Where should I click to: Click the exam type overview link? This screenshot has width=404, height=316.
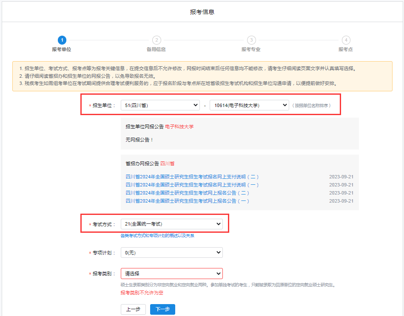click(157, 235)
